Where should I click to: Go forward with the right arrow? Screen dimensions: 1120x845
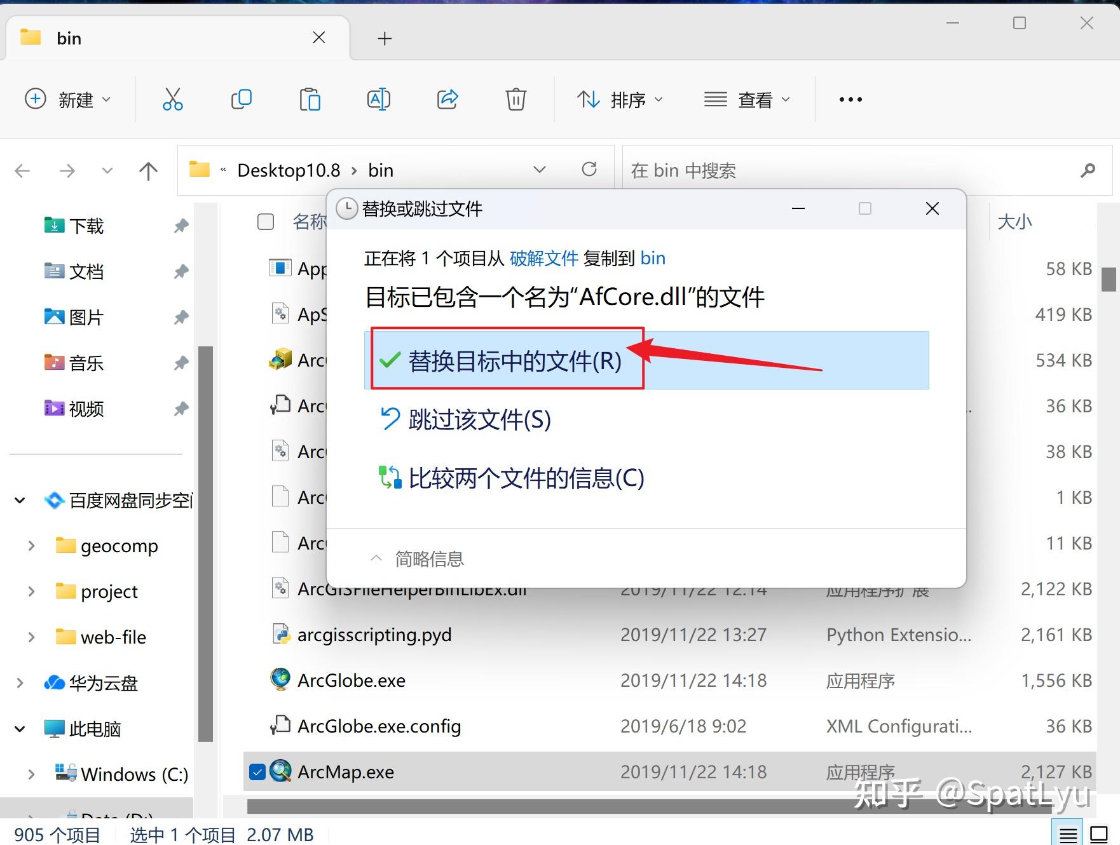(67, 170)
